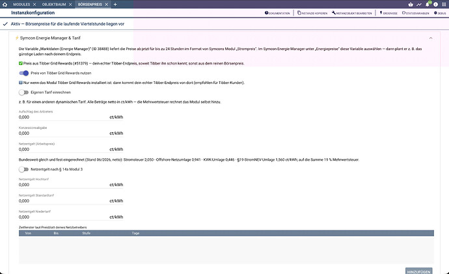Image resolution: width=449 pixels, height=274 pixels.
Task: Edit Aufschlag des Anbieters field
Action: point(71,117)
